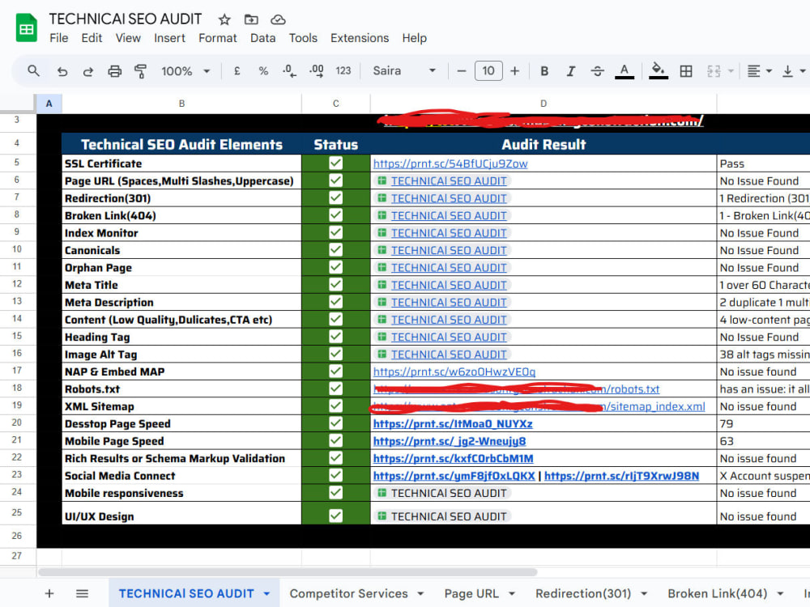Open the Insert menu

point(169,38)
